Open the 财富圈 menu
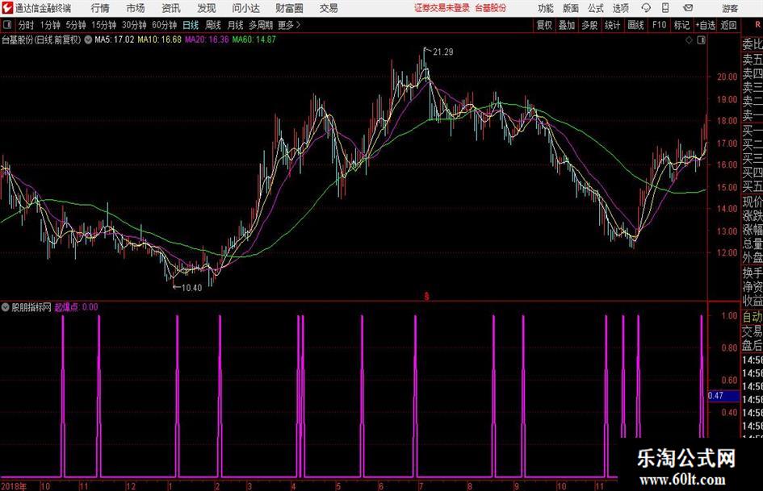The width and height of the screenshot is (763, 491). [289, 8]
